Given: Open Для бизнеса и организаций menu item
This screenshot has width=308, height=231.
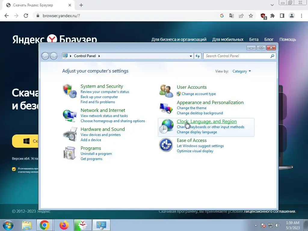Looking at the screenshot, I should coord(179,39).
